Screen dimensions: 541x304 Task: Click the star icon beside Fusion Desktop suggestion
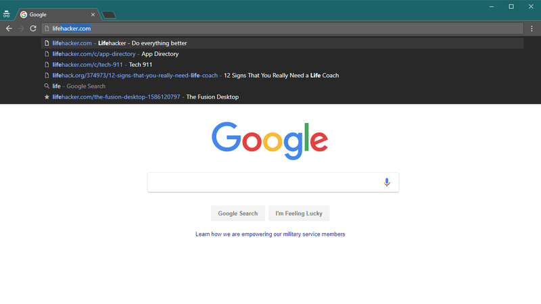click(47, 97)
